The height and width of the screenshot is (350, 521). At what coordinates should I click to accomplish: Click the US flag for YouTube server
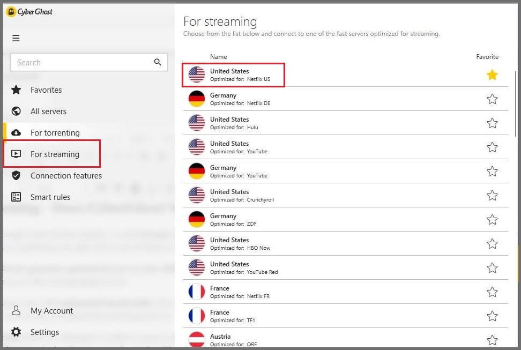click(x=197, y=147)
